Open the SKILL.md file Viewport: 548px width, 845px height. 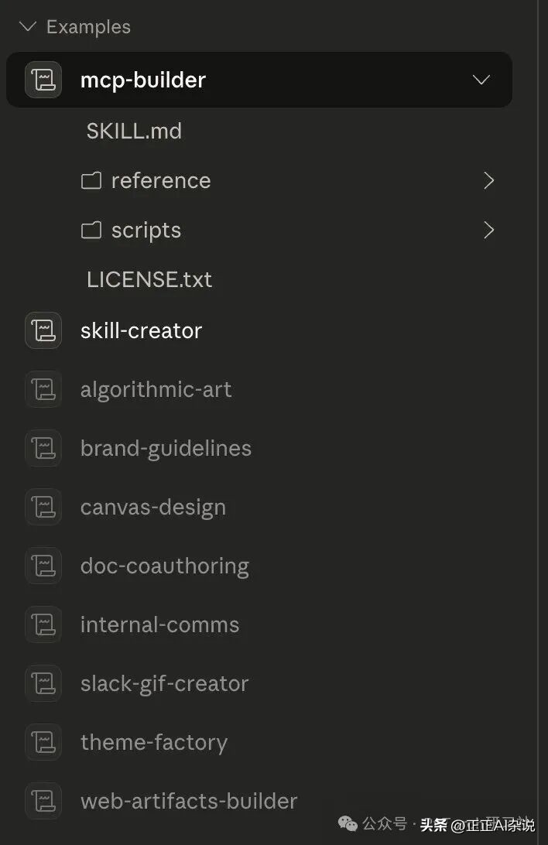[x=134, y=131]
